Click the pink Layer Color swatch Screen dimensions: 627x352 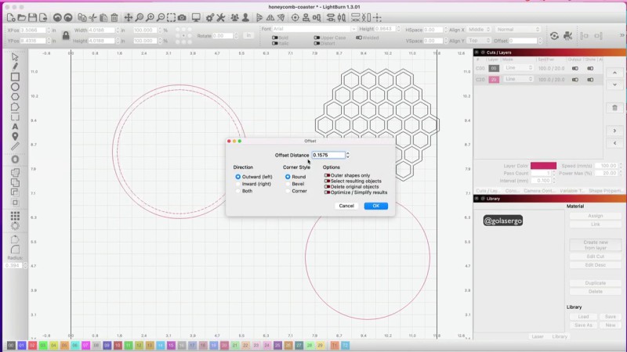543,166
